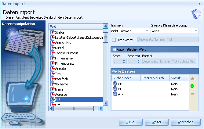204x129 pixels.
Task: Increase the Start value with the up arrow
Action: point(124,60)
